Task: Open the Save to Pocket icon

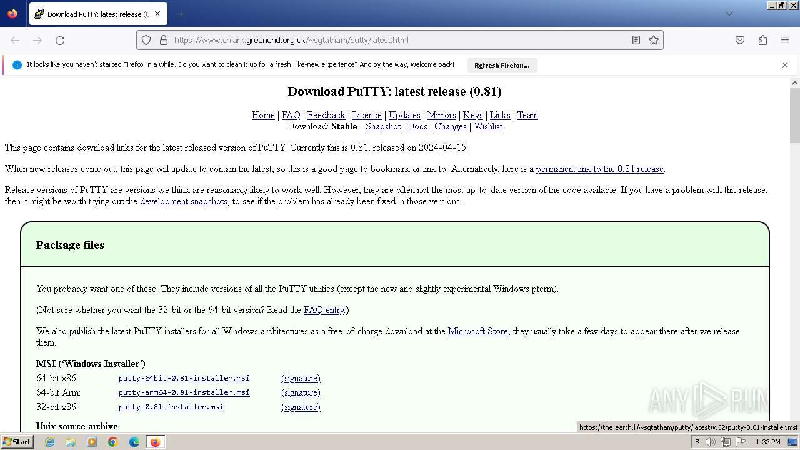Action: [x=740, y=40]
